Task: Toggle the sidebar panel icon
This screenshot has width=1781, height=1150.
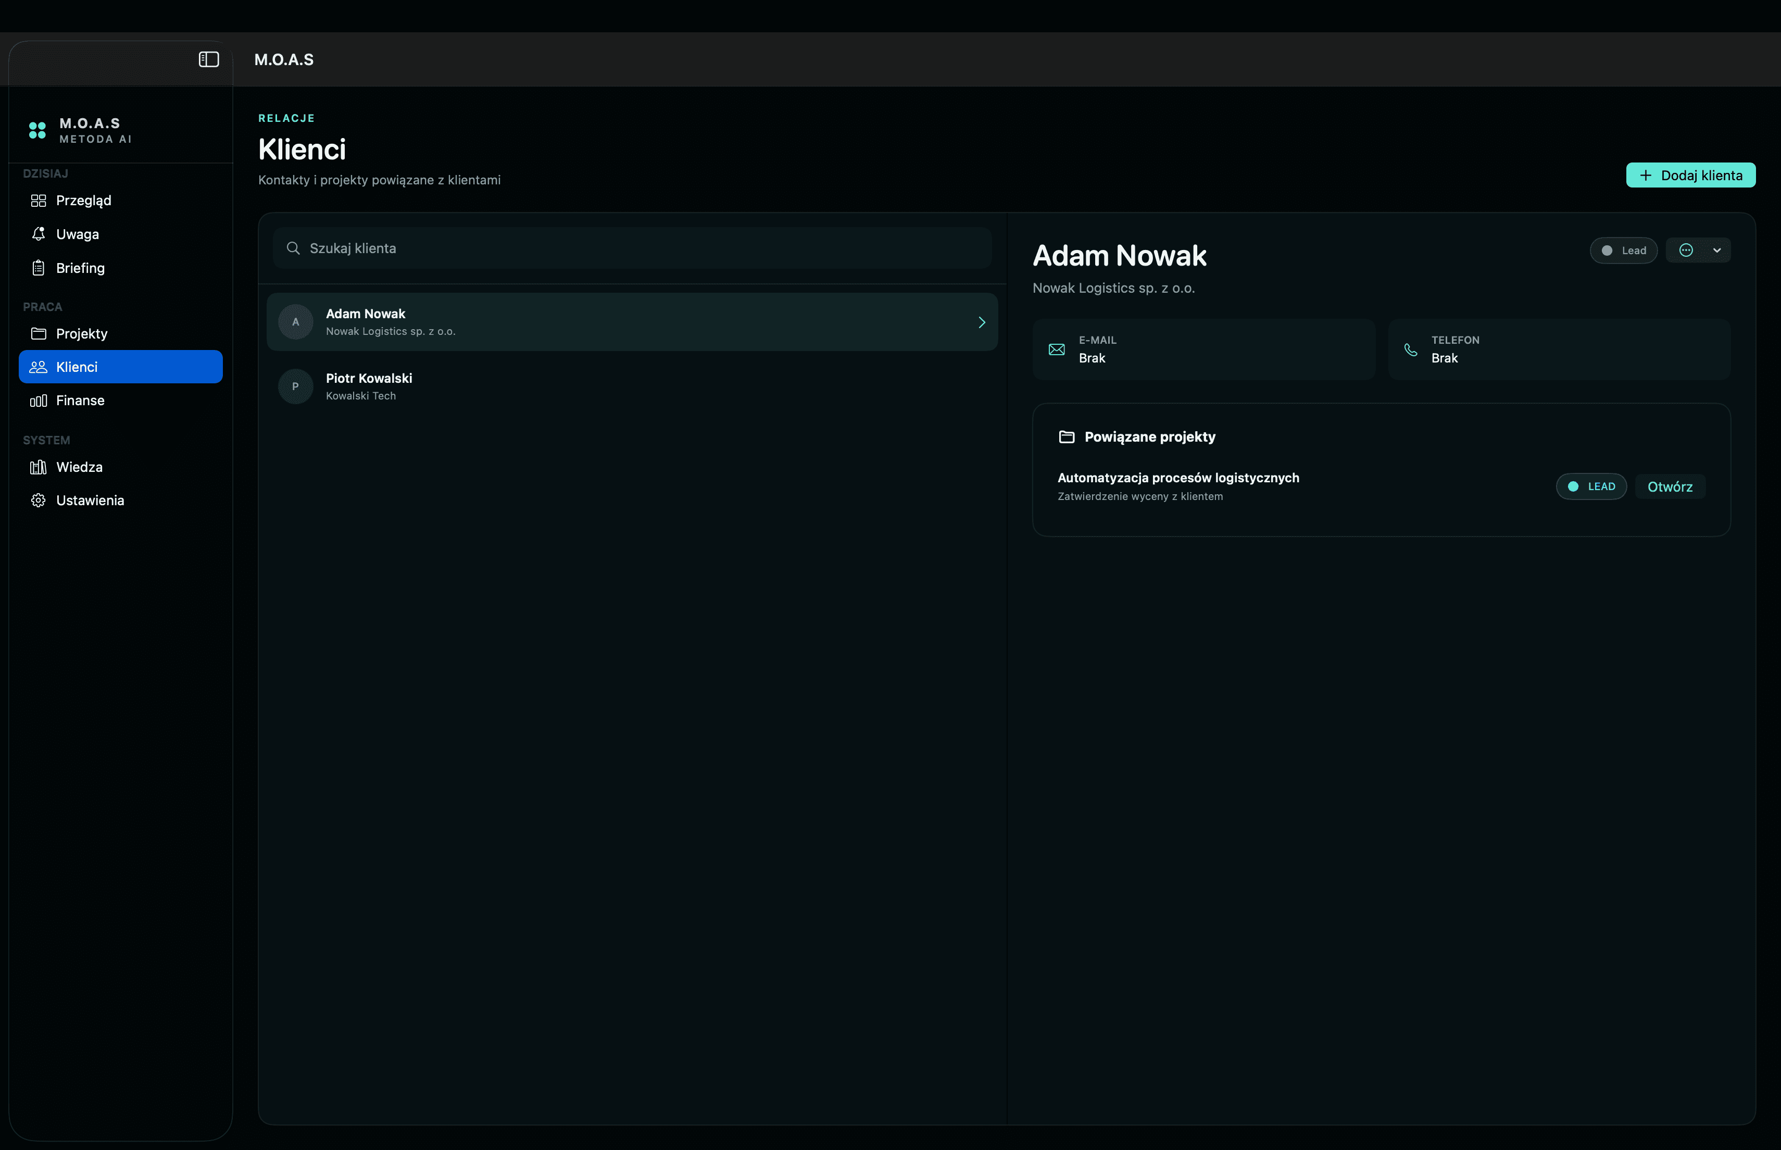Action: tap(208, 60)
